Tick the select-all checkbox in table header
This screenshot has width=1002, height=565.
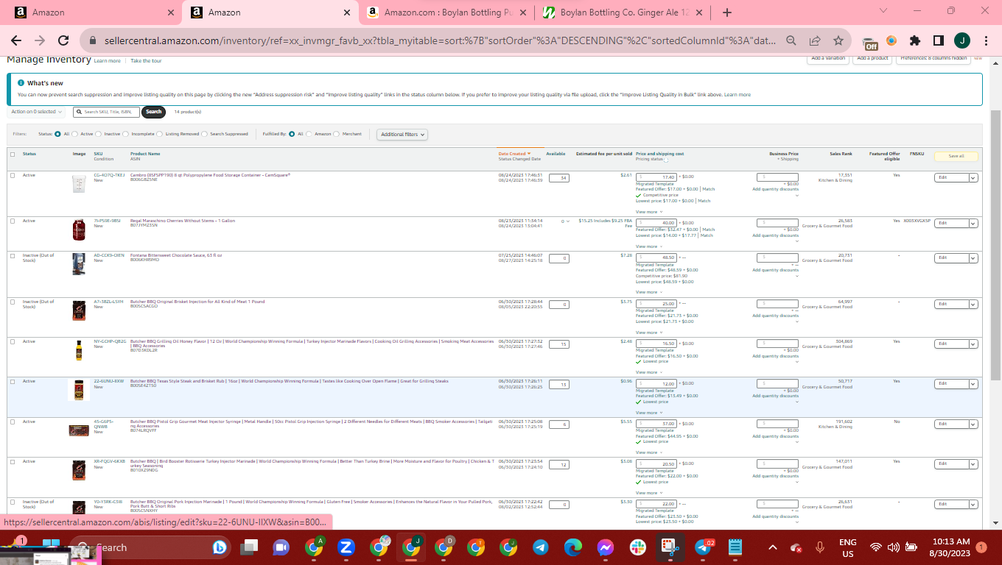click(x=12, y=154)
